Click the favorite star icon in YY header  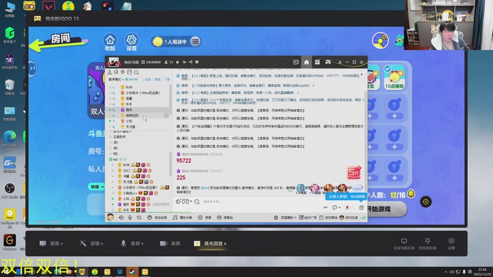tap(177, 62)
